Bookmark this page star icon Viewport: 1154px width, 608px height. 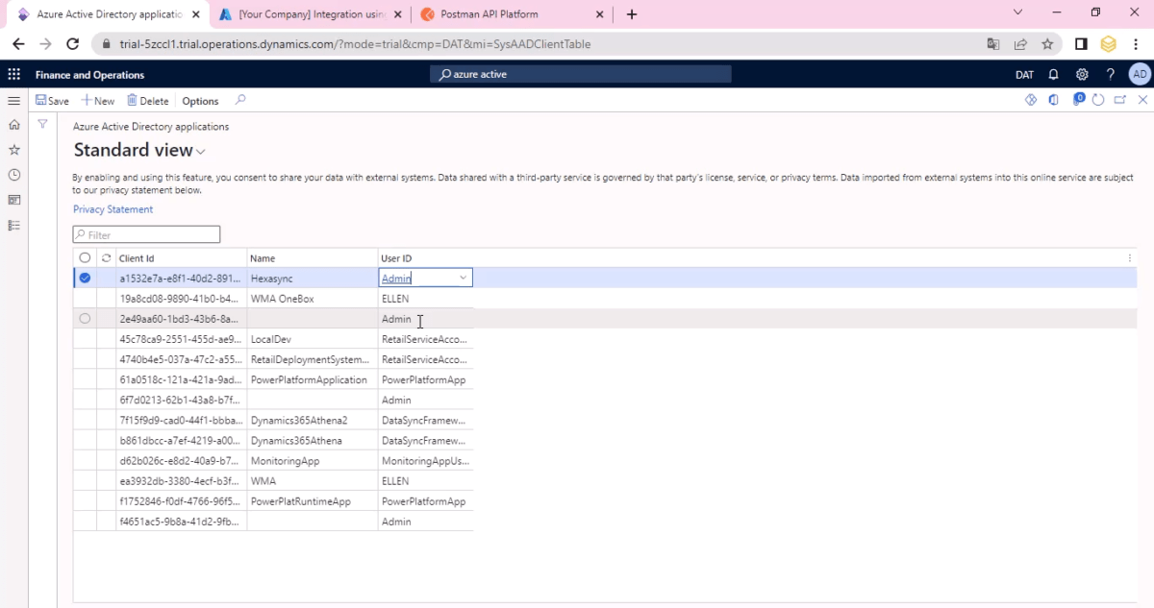tap(1047, 44)
